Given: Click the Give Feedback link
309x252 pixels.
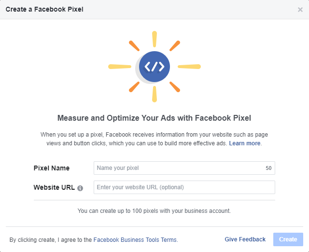Looking at the screenshot, I should click(245, 239).
